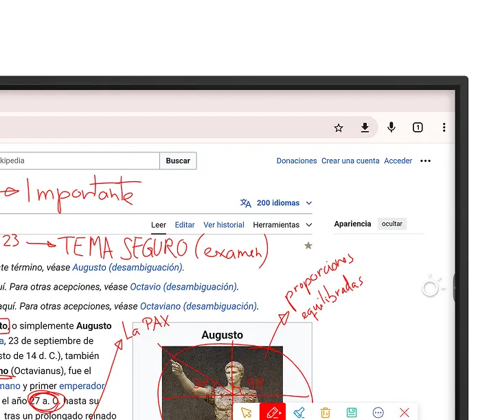
Task: Click the trash icon to clear annotations
Action: [x=326, y=412]
